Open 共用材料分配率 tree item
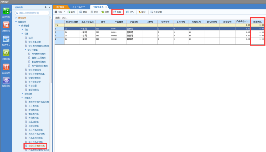The width and height of the screenshot is (266, 152). click(x=39, y=54)
